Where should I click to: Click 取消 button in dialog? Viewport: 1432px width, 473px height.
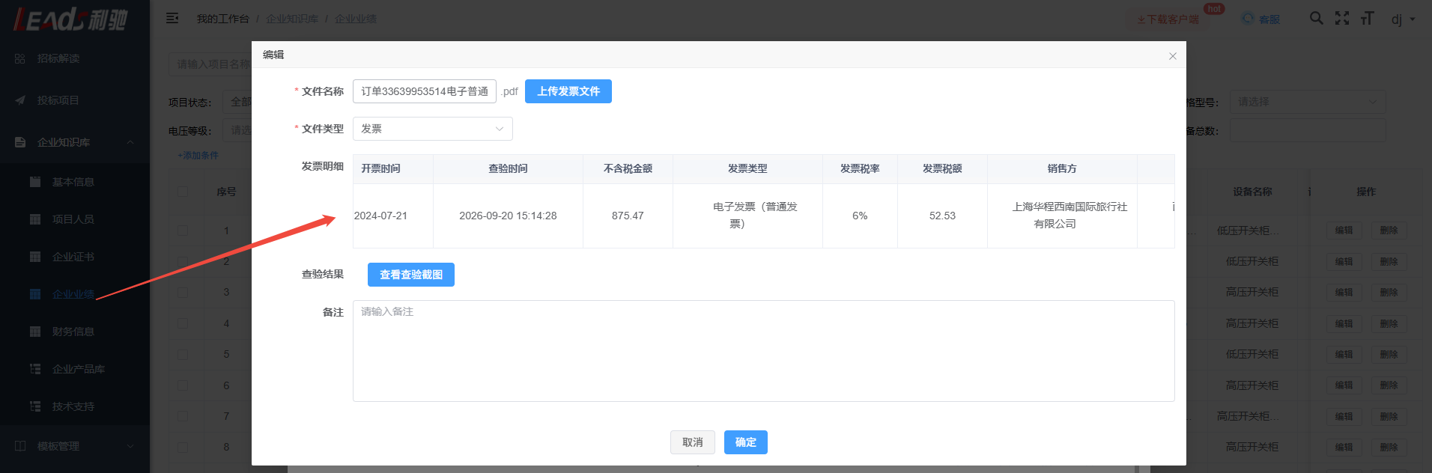[x=693, y=442]
